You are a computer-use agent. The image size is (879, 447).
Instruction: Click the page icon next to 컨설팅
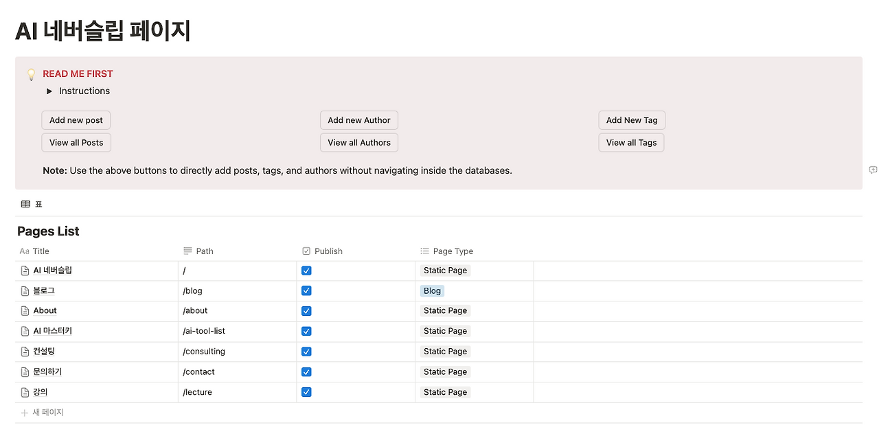click(25, 352)
